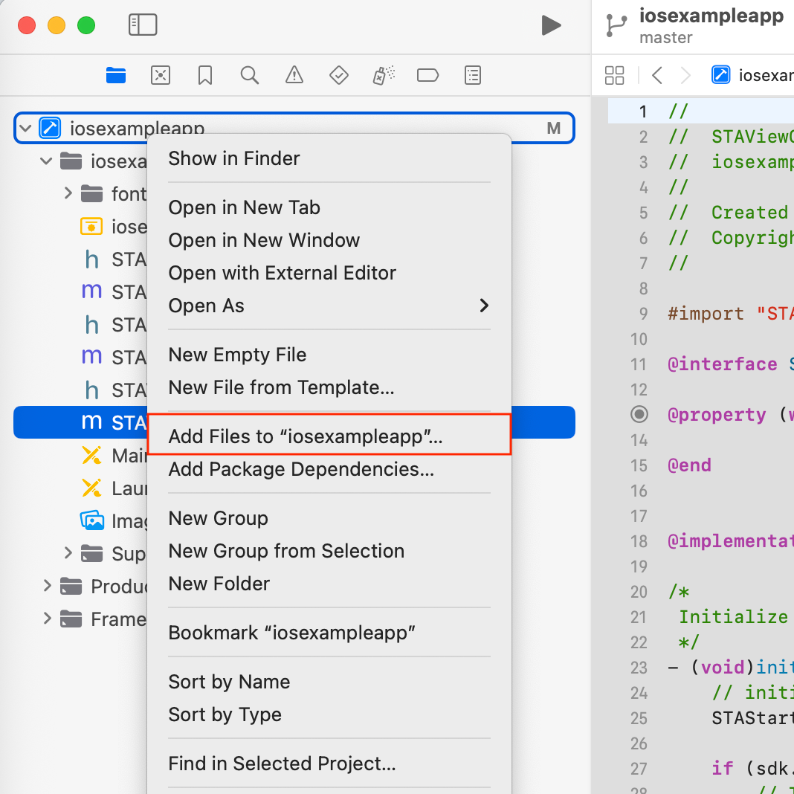This screenshot has width=794, height=794.
Task: Click the (void)init method on line 23
Action: [x=742, y=668]
